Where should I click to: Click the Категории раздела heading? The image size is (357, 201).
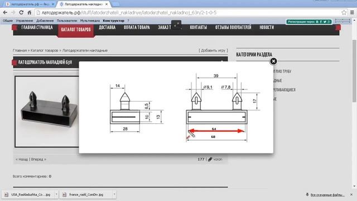tap(254, 55)
